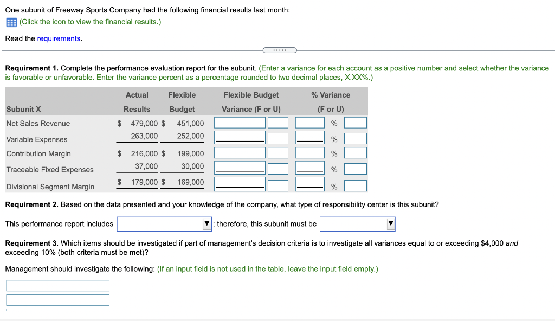Select F or U for Net Sales Revenue variance
The image size is (555, 321).
[278, 123]
